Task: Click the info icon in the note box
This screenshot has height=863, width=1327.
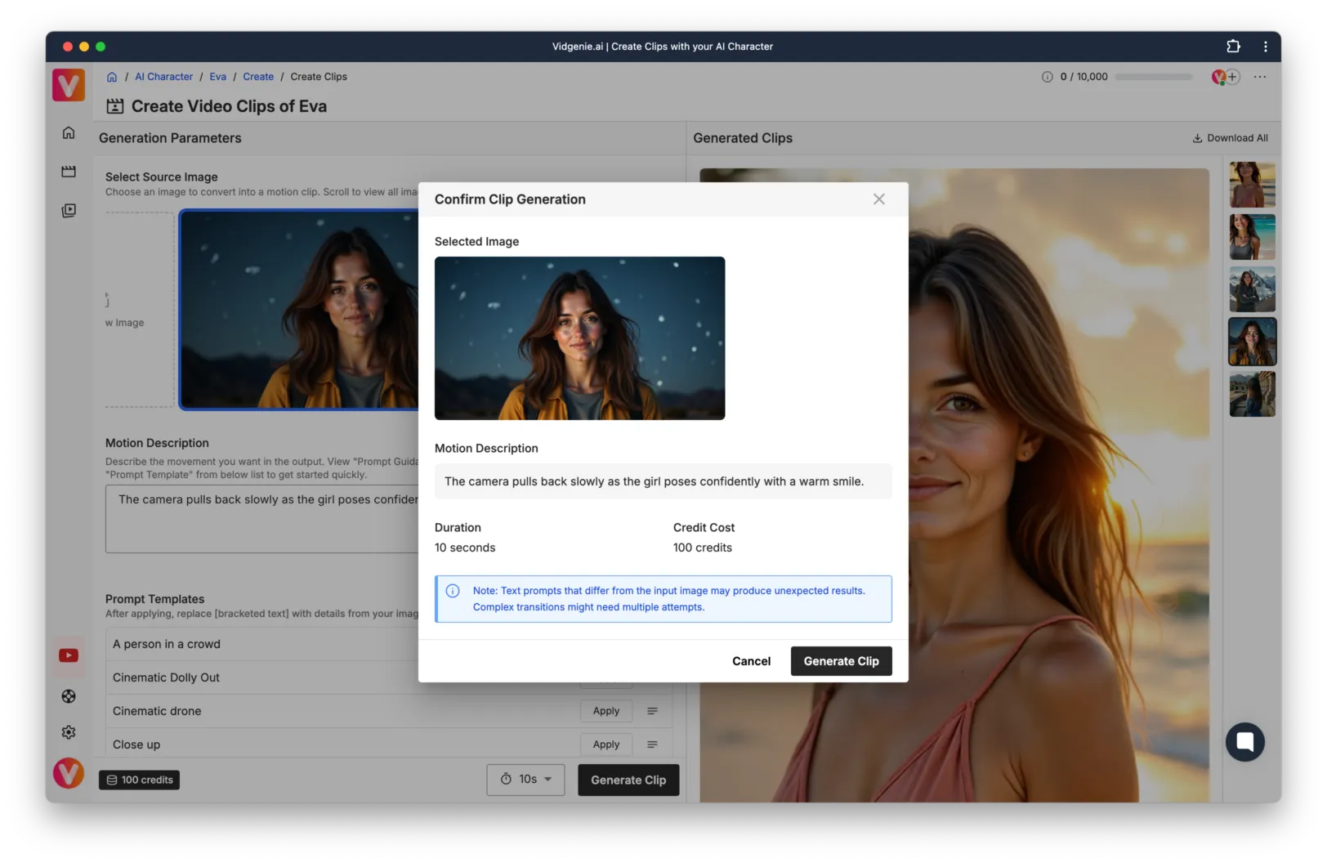Action: [453, 591]
